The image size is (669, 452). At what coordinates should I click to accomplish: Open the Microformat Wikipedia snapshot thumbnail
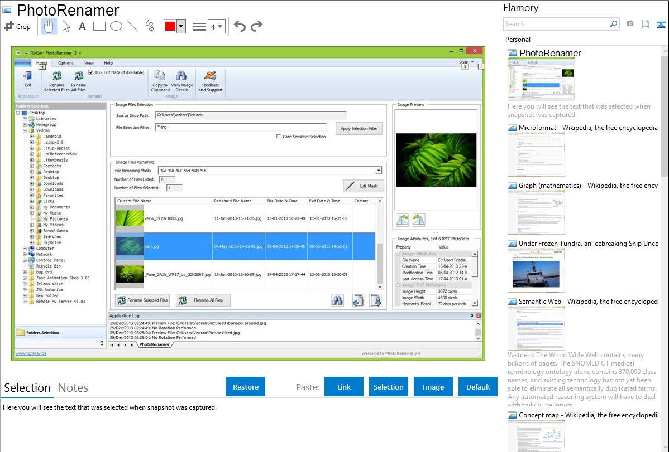(x=536, y=154)
